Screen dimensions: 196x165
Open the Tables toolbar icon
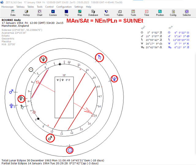click(x=120, y=13)
